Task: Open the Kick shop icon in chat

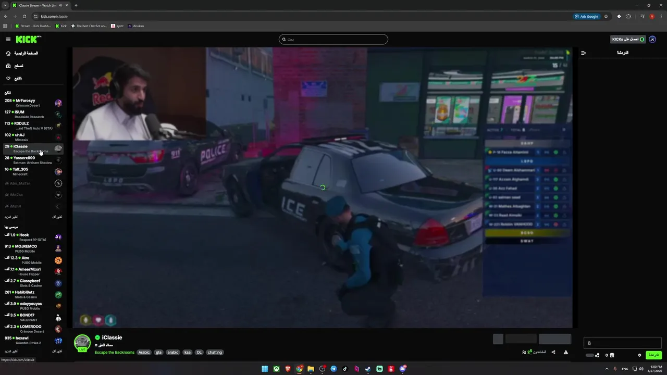Action: [612, 355]
